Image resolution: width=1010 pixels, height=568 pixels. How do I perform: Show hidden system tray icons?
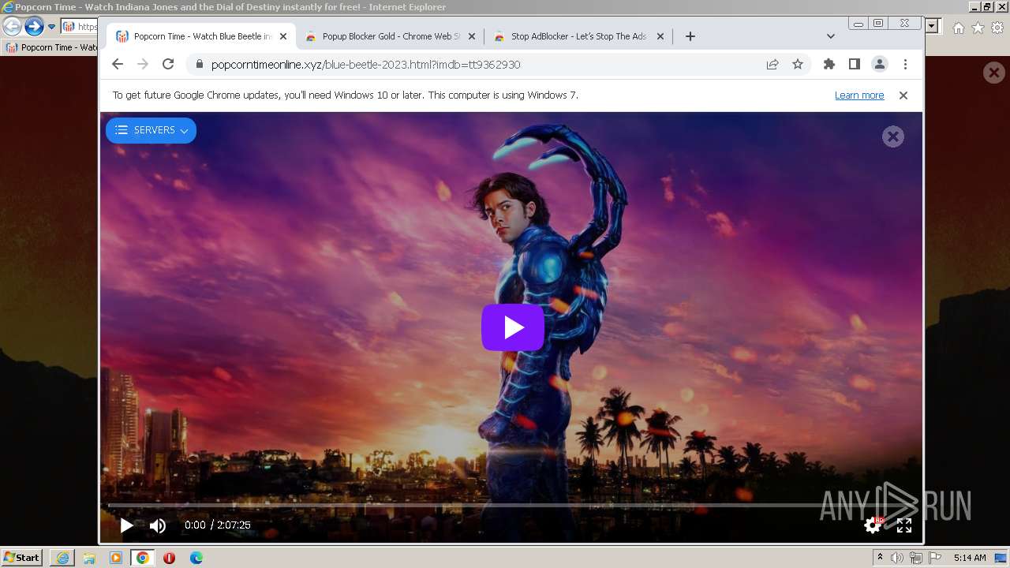point(881,558)
